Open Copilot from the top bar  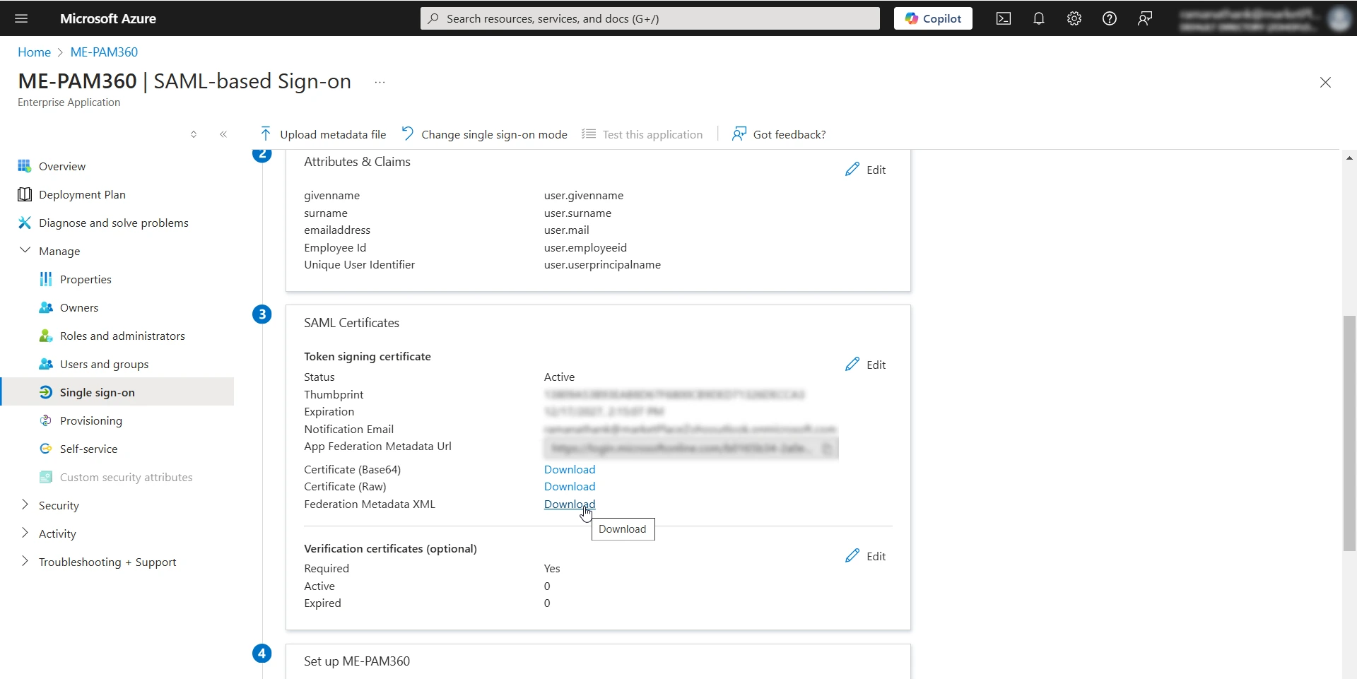point(932,18)
